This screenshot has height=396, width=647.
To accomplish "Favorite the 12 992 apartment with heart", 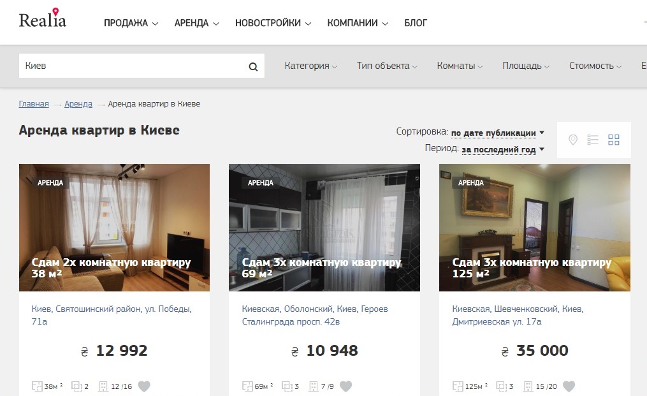I will [x=145, y=386].
